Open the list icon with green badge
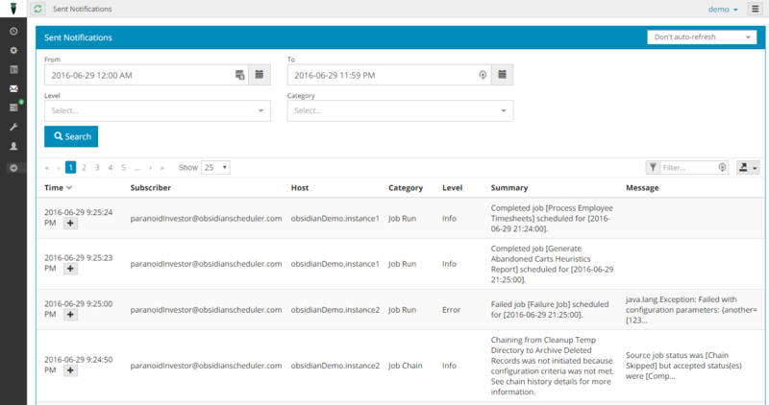769x405 pixels. (14, 107)
